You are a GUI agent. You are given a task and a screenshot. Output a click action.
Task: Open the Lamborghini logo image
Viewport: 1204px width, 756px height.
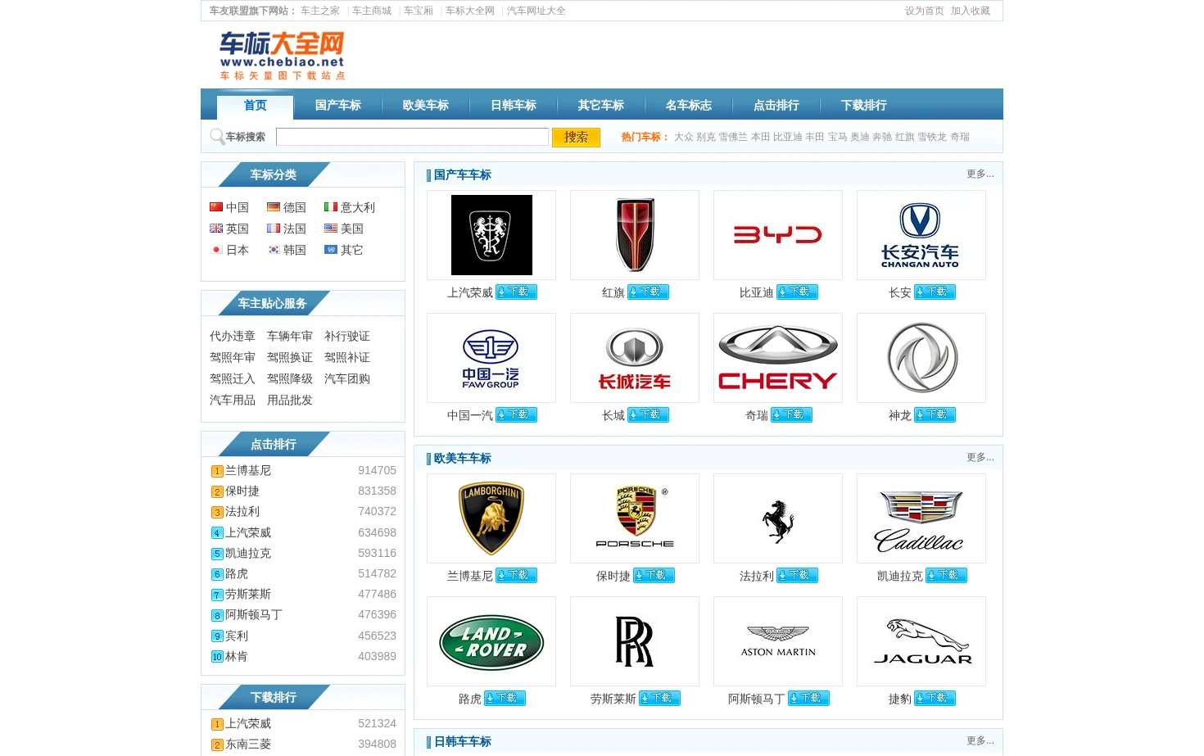[491, 518]
